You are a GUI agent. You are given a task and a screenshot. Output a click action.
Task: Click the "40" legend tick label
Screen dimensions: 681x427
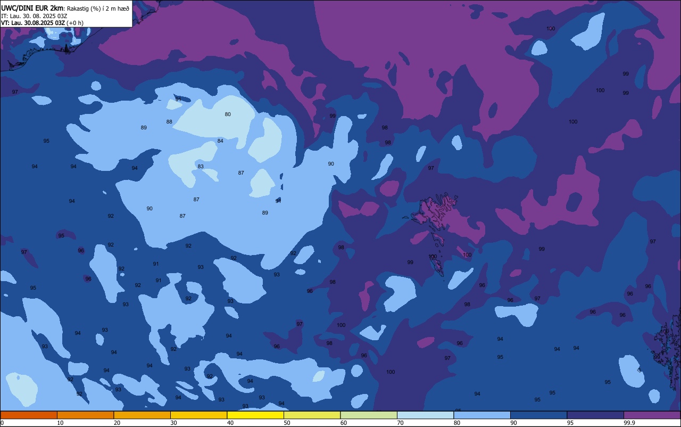(x=230, y=423)
